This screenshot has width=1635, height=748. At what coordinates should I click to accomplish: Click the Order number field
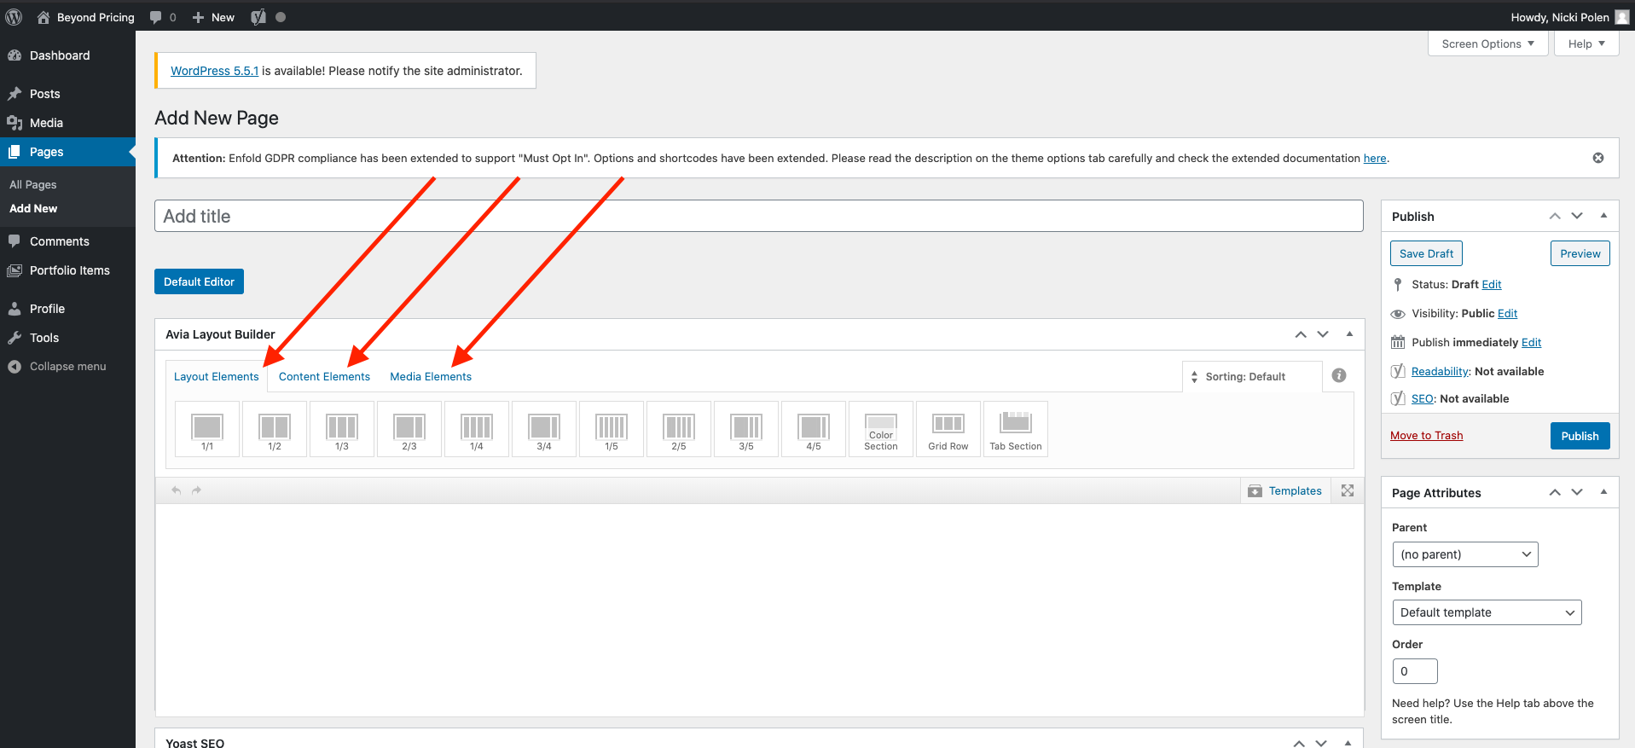[x=1415, y=671]
